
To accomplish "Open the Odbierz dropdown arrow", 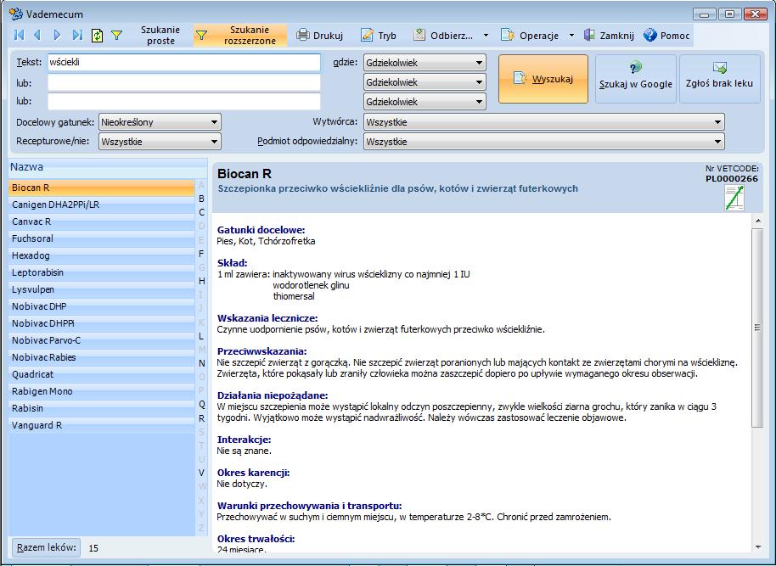I will coord(486,35).
